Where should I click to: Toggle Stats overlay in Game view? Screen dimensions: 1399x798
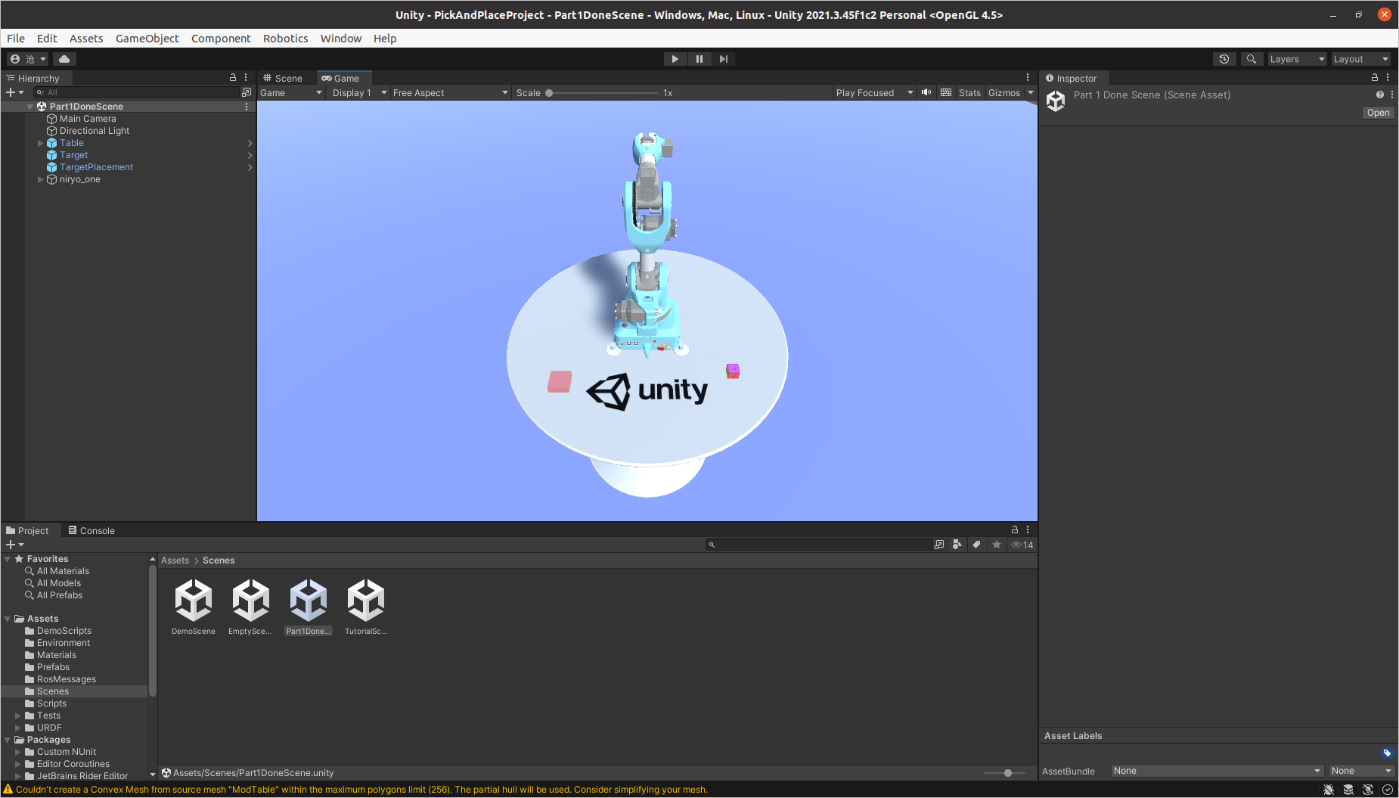969,92
